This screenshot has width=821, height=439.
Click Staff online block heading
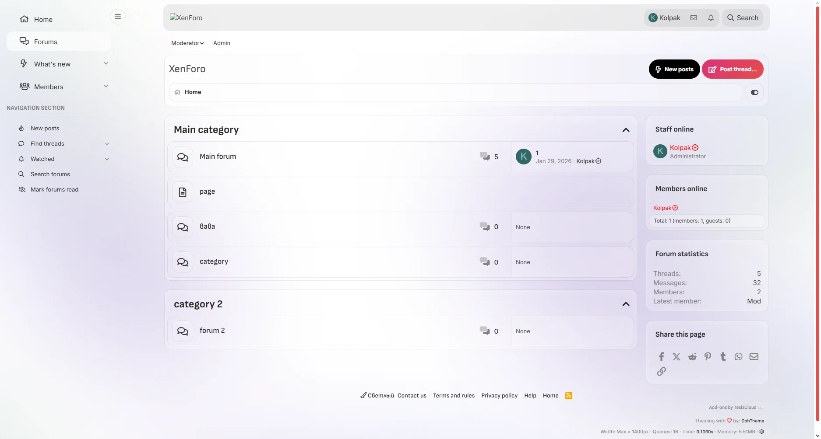[674, 129]
